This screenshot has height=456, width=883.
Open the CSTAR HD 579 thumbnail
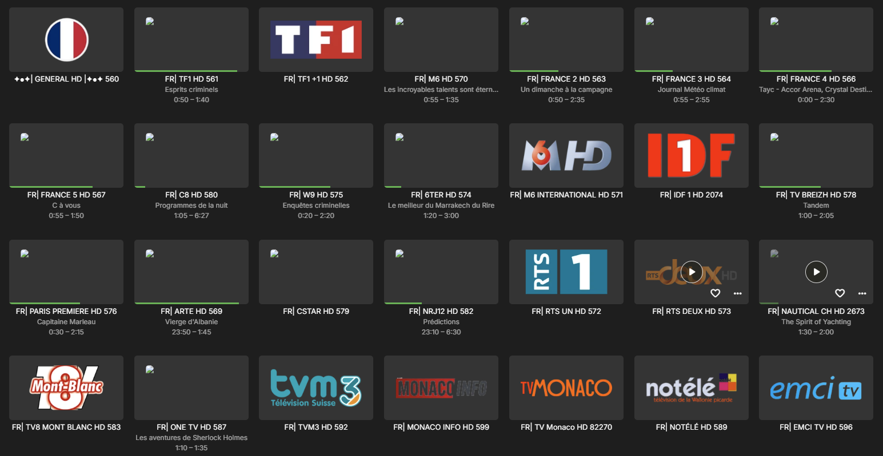[316, 272]
